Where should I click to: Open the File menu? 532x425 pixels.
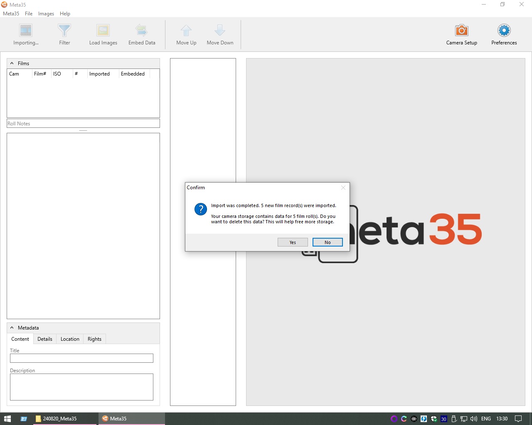pos(29,14)
